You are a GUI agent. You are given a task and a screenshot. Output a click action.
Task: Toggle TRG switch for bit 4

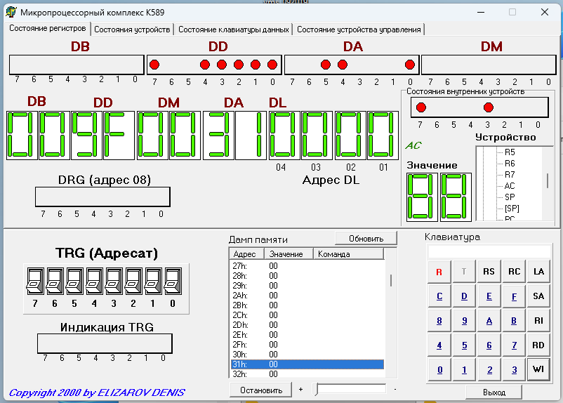coord(94,280)
